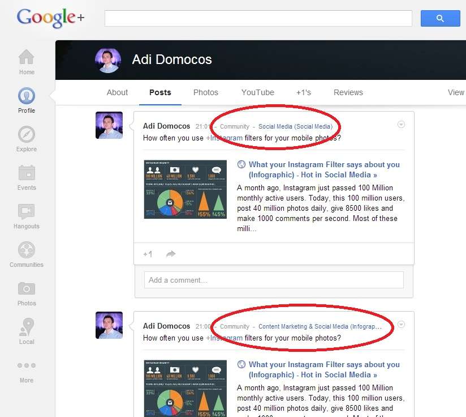Click the blue search magnifier button

(x=440, y=19)
